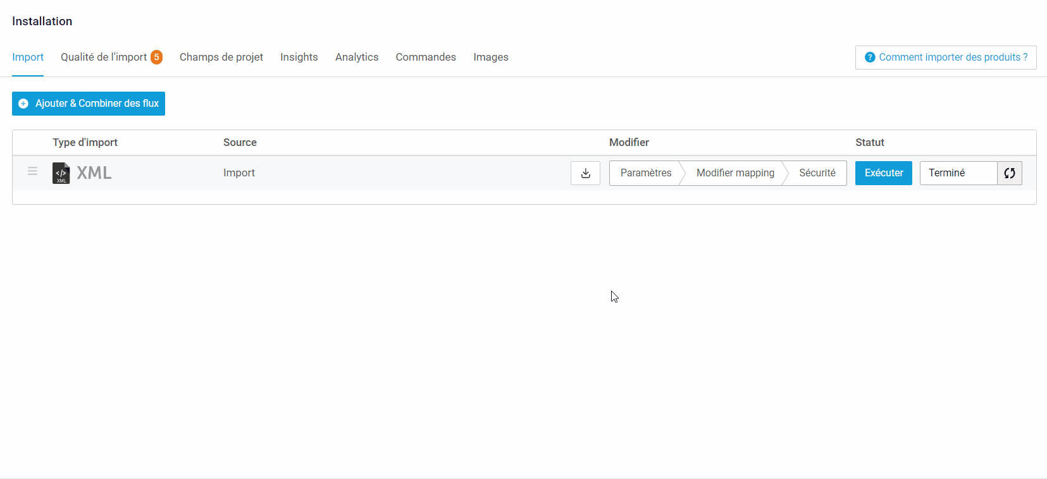This screenshot has height=479, width=1047.
Task: Select the Analytics tab
Action: click(357, 58)
